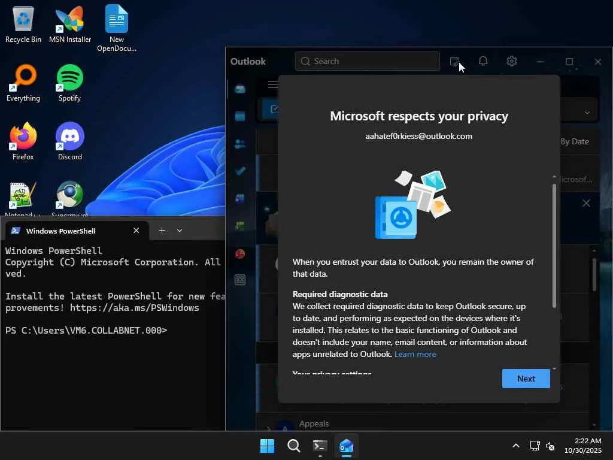613x460 pixels.
Task: Select the Firefox desktop shortcut
Action: (x=23, y=141)
